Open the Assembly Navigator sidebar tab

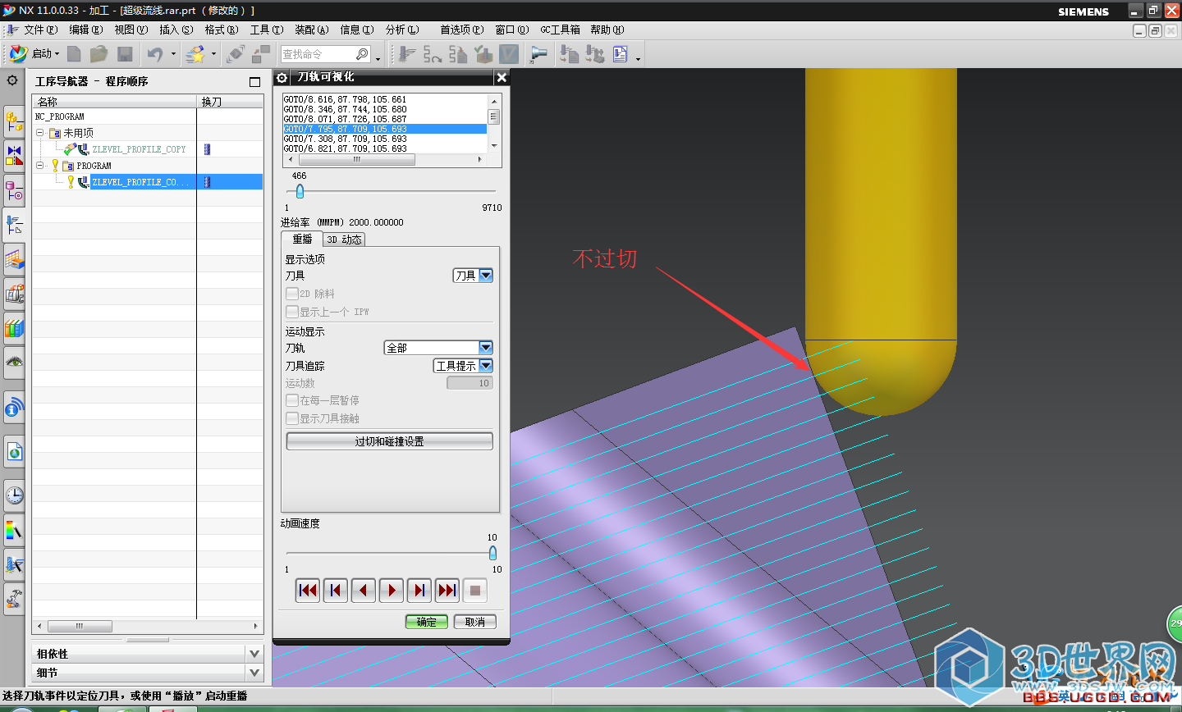pos(14,121)
